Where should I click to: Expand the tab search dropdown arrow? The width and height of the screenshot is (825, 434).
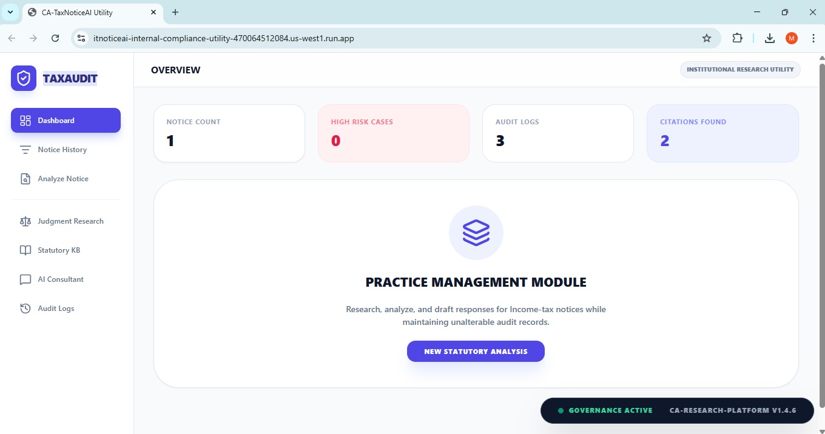pyautogui.click(x=10, y=12)
